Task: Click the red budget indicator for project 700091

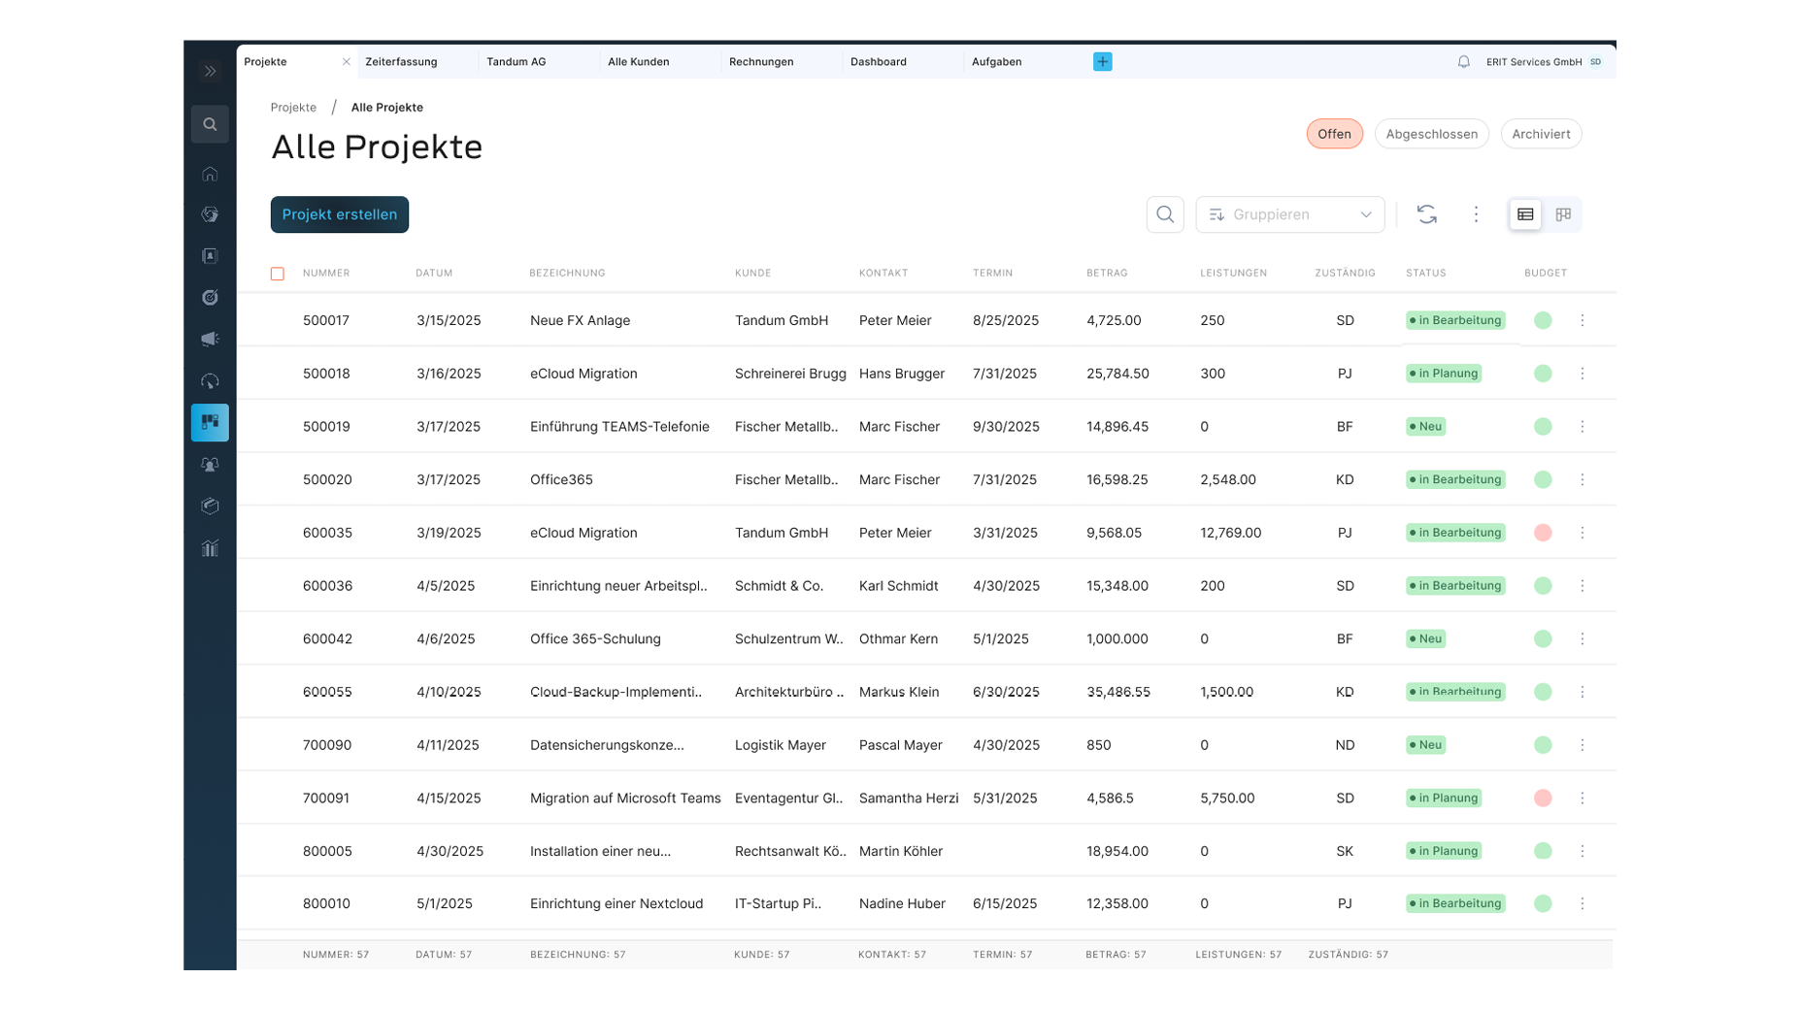Action: (1543, 799)
